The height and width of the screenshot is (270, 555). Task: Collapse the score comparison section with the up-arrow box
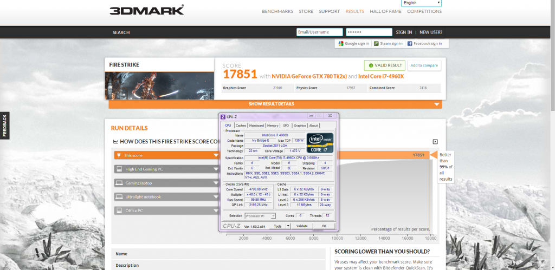[435, 142]
